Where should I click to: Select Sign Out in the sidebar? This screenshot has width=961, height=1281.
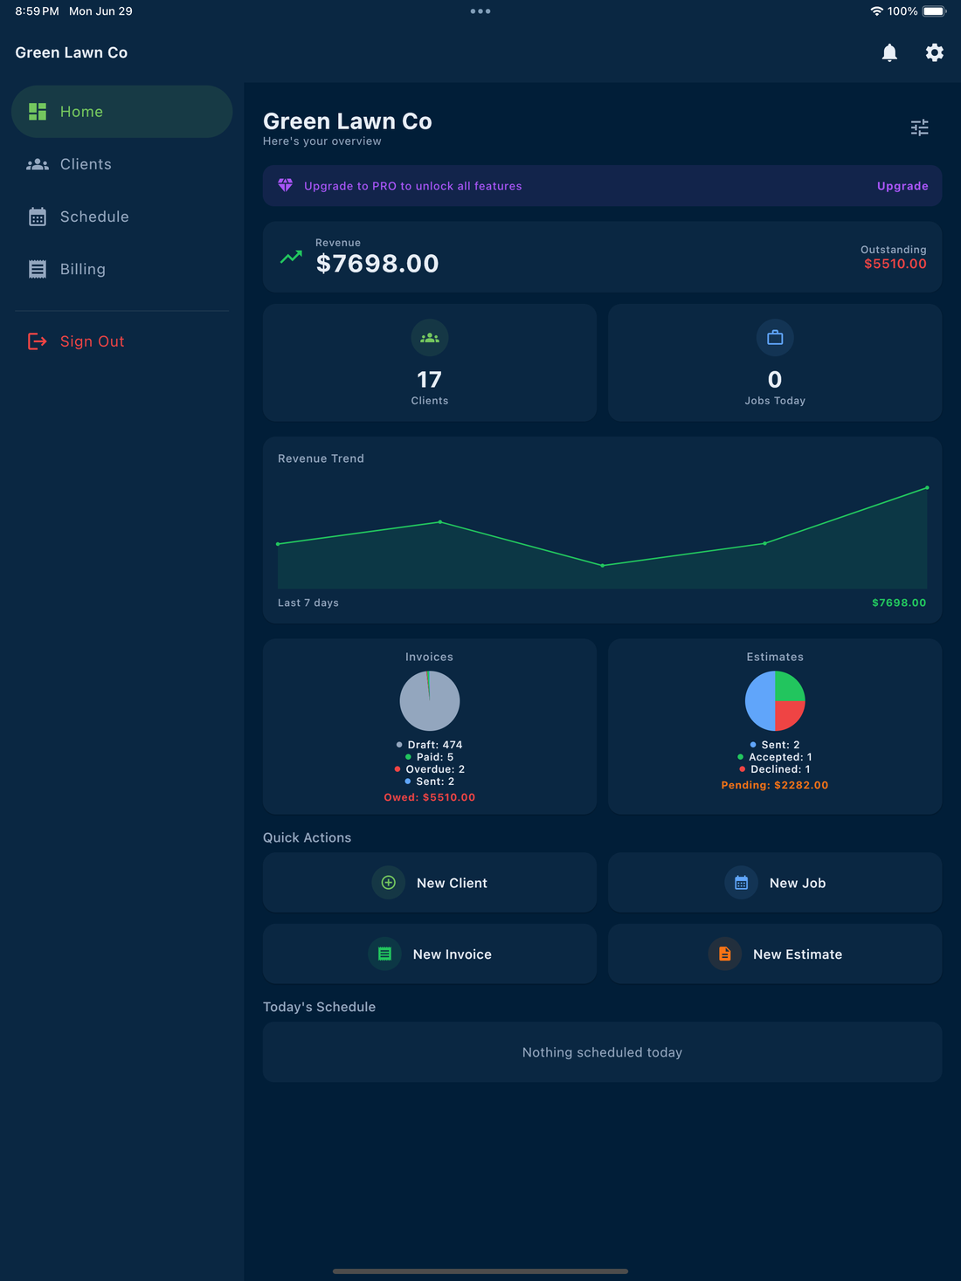pyautogui.click(x=121, y=341)
